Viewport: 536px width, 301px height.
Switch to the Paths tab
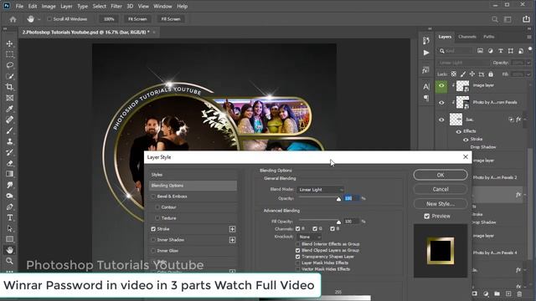489,37
